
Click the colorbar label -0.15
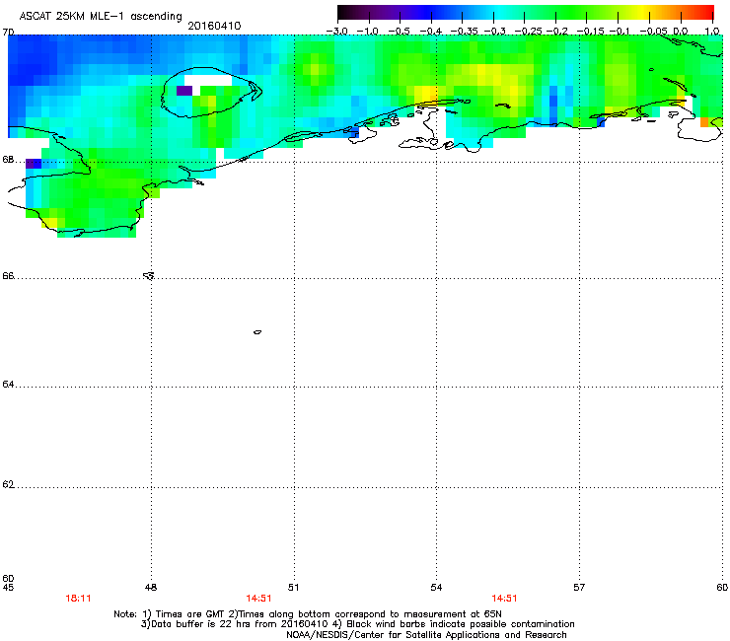[x=590, y=32]
